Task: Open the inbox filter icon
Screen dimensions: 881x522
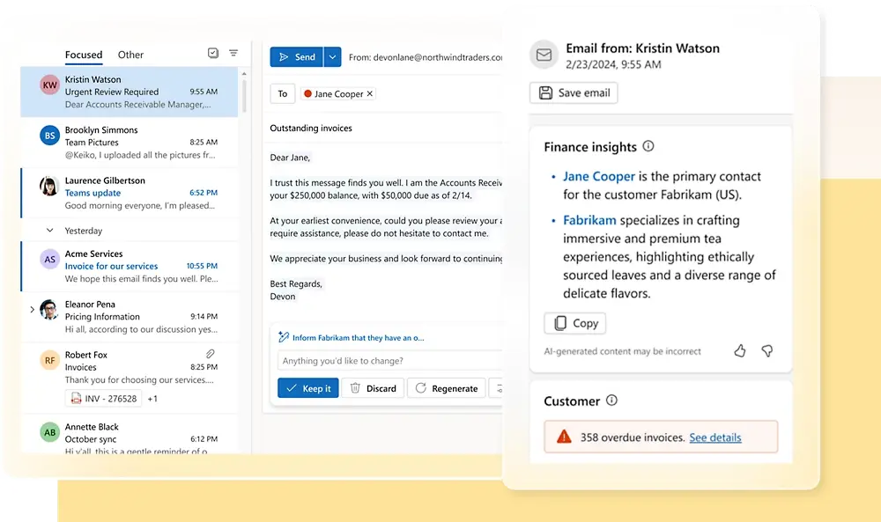Action: [233, 53]
